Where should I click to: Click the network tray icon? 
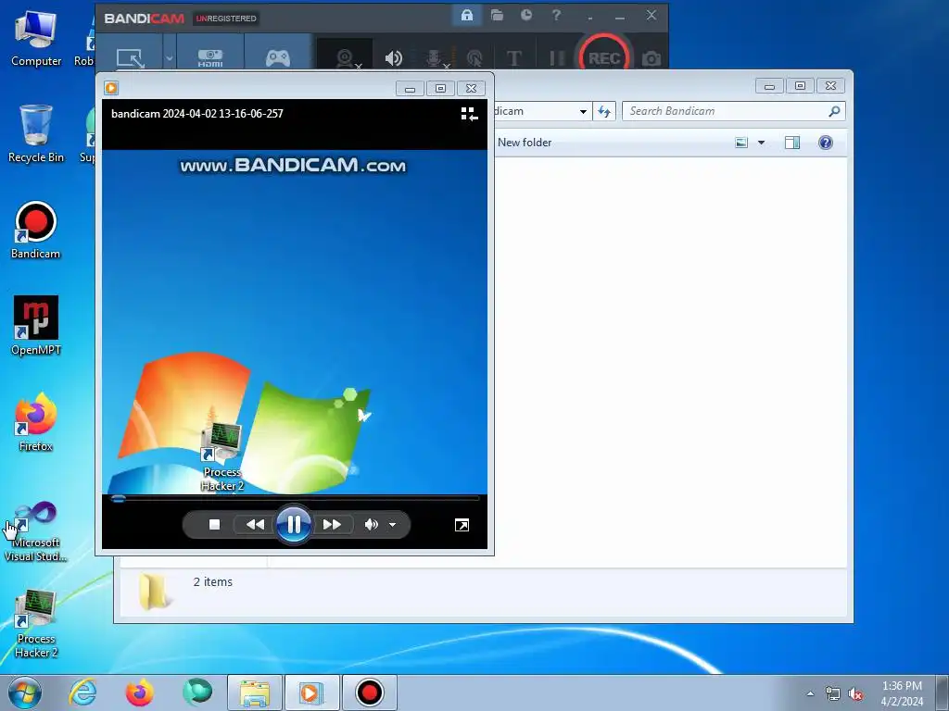833,693
